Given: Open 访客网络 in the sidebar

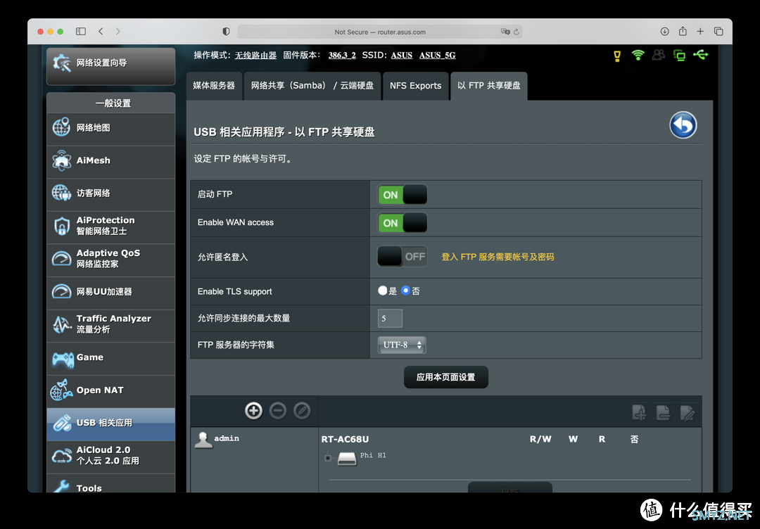Looking at the screenshot, I should (111, 193).
